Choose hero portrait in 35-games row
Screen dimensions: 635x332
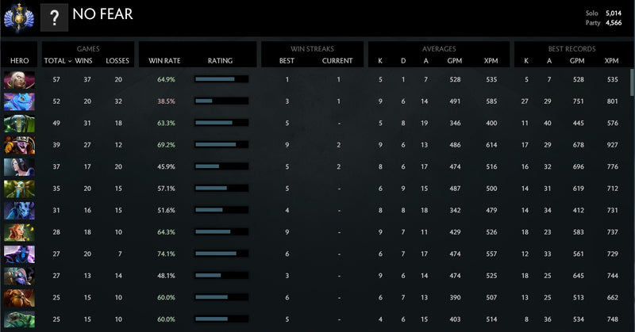(18, 189)
